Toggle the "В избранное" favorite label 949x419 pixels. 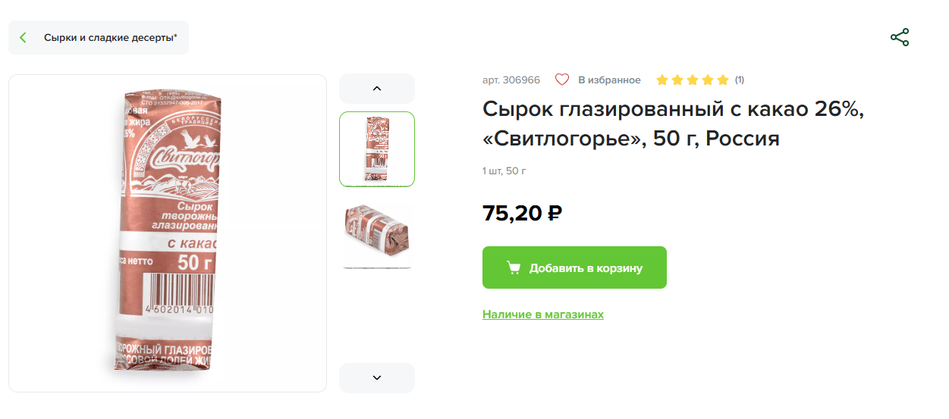(x=609, y=80)
